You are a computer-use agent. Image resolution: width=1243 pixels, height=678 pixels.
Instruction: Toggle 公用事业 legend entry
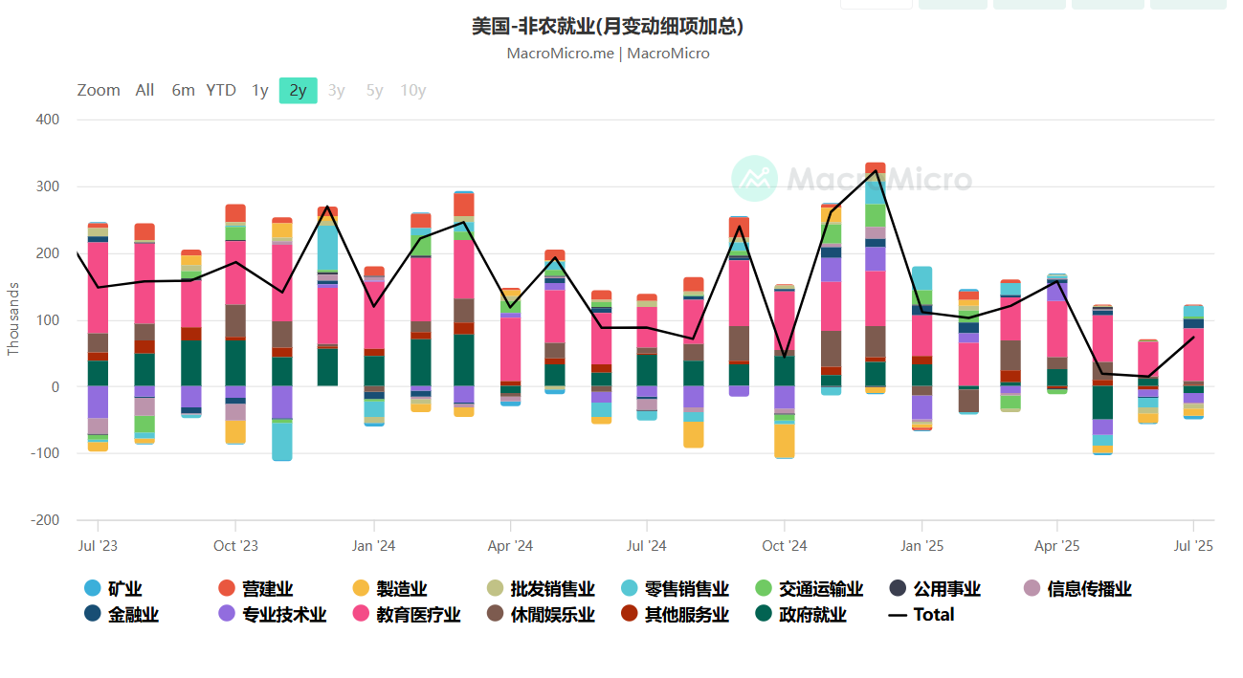pos(936,589)
